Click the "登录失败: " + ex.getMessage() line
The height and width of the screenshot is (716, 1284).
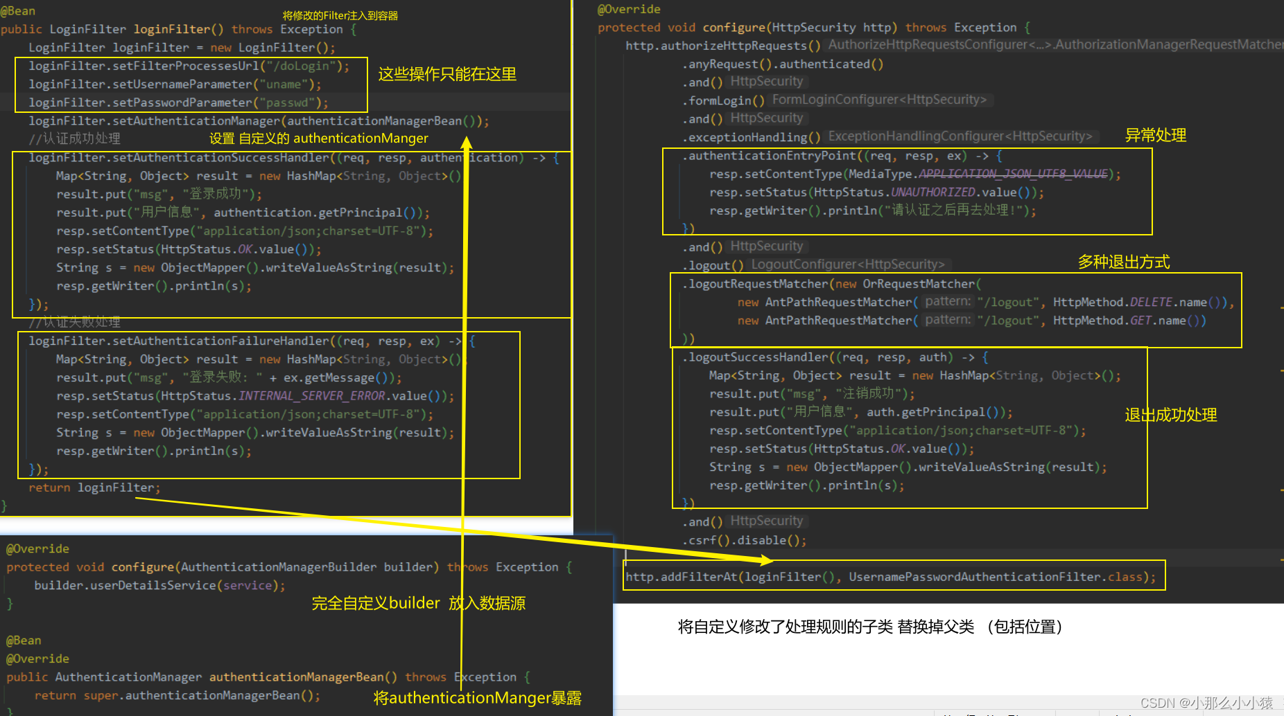pos(229,378)
